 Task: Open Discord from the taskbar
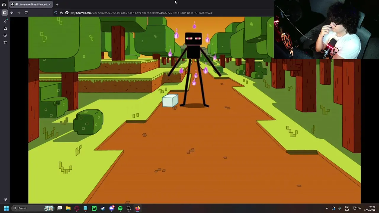pos(112,208)
